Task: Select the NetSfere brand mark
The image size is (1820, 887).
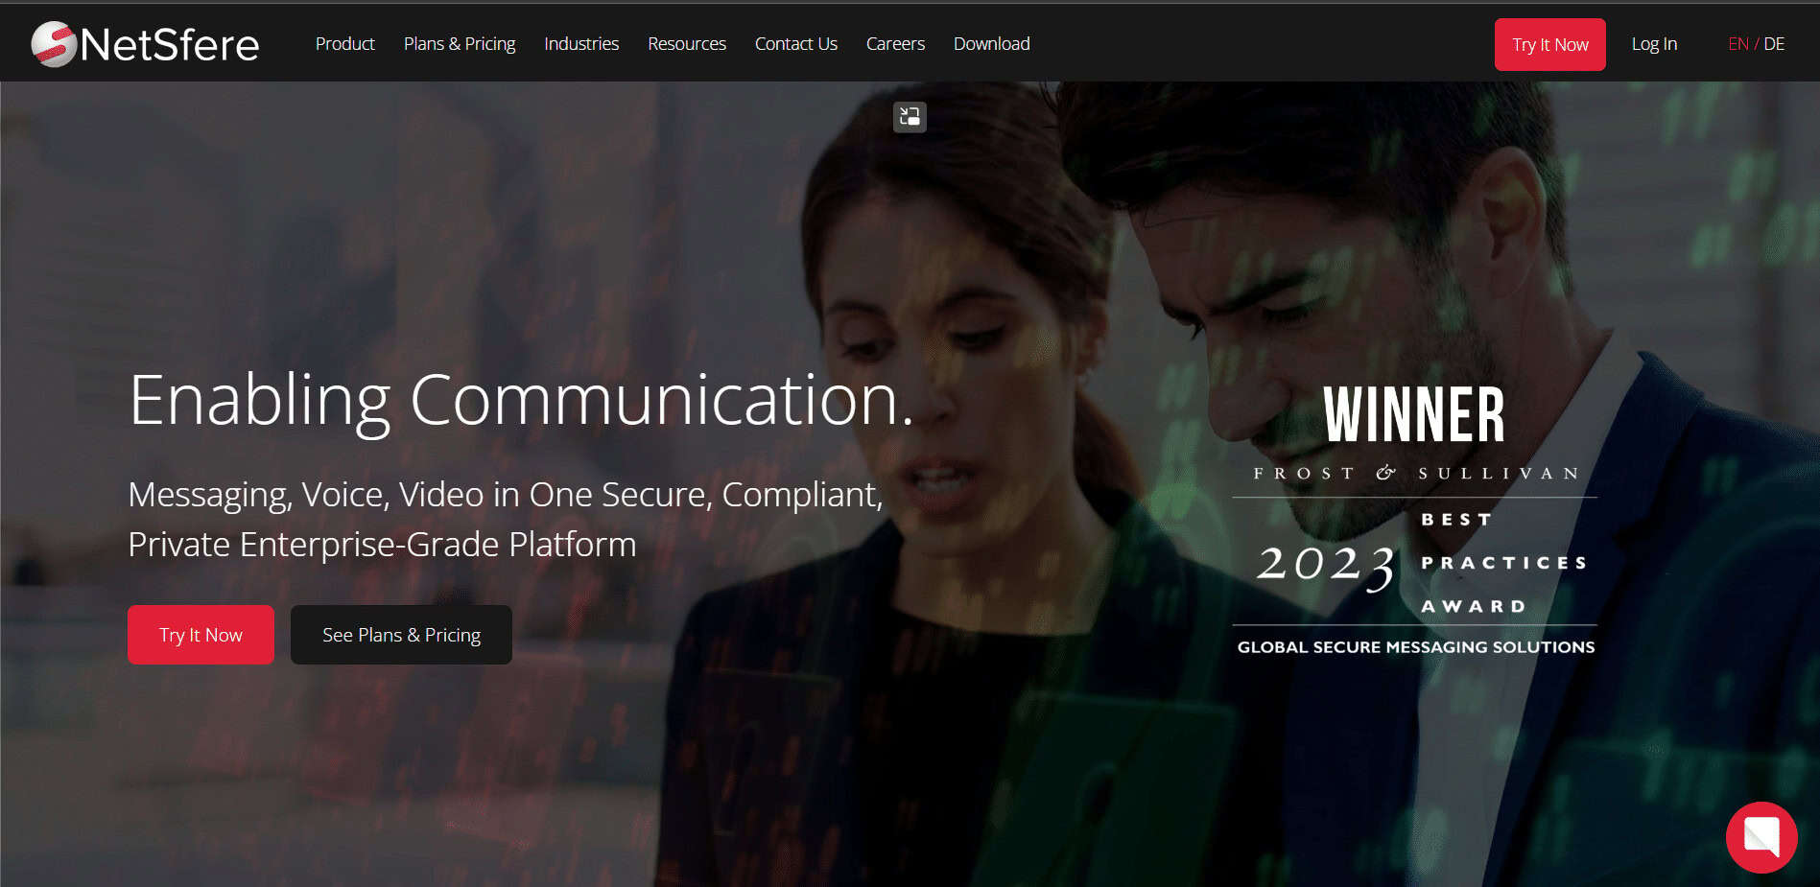Action: pos(144,43)
